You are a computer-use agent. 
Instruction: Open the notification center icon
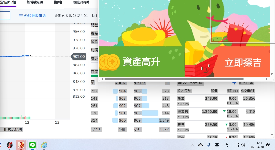(267, 145)
